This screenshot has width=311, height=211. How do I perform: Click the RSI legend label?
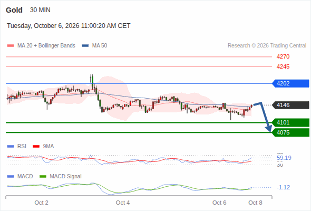pyautogui.click(x=22, y=147)
